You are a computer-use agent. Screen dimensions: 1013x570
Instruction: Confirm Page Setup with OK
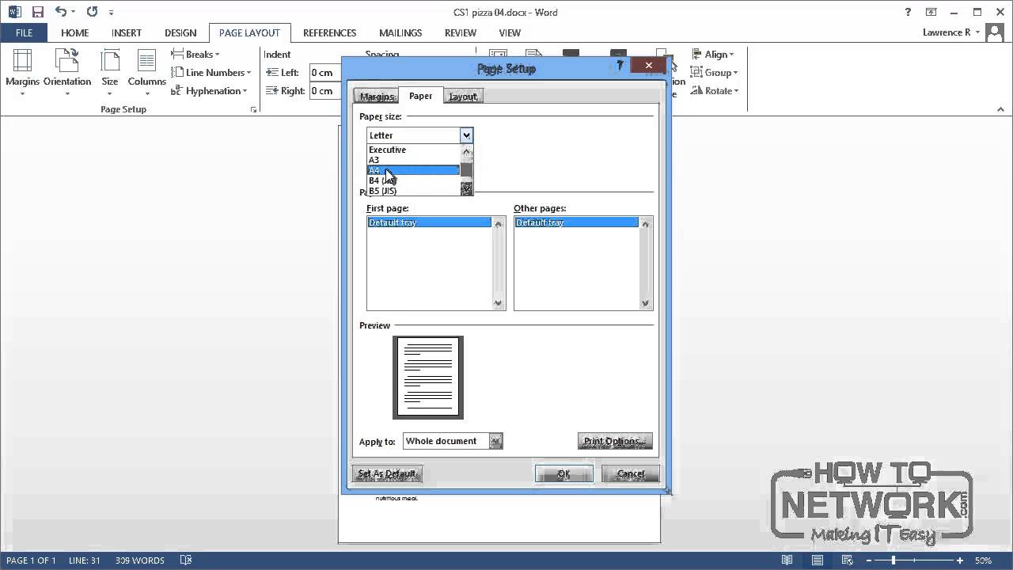point(563,473)
